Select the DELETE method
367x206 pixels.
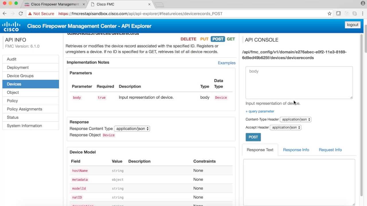pos(188,39)
